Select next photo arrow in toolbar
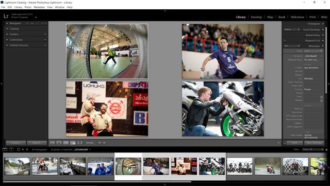 (104, 143)
